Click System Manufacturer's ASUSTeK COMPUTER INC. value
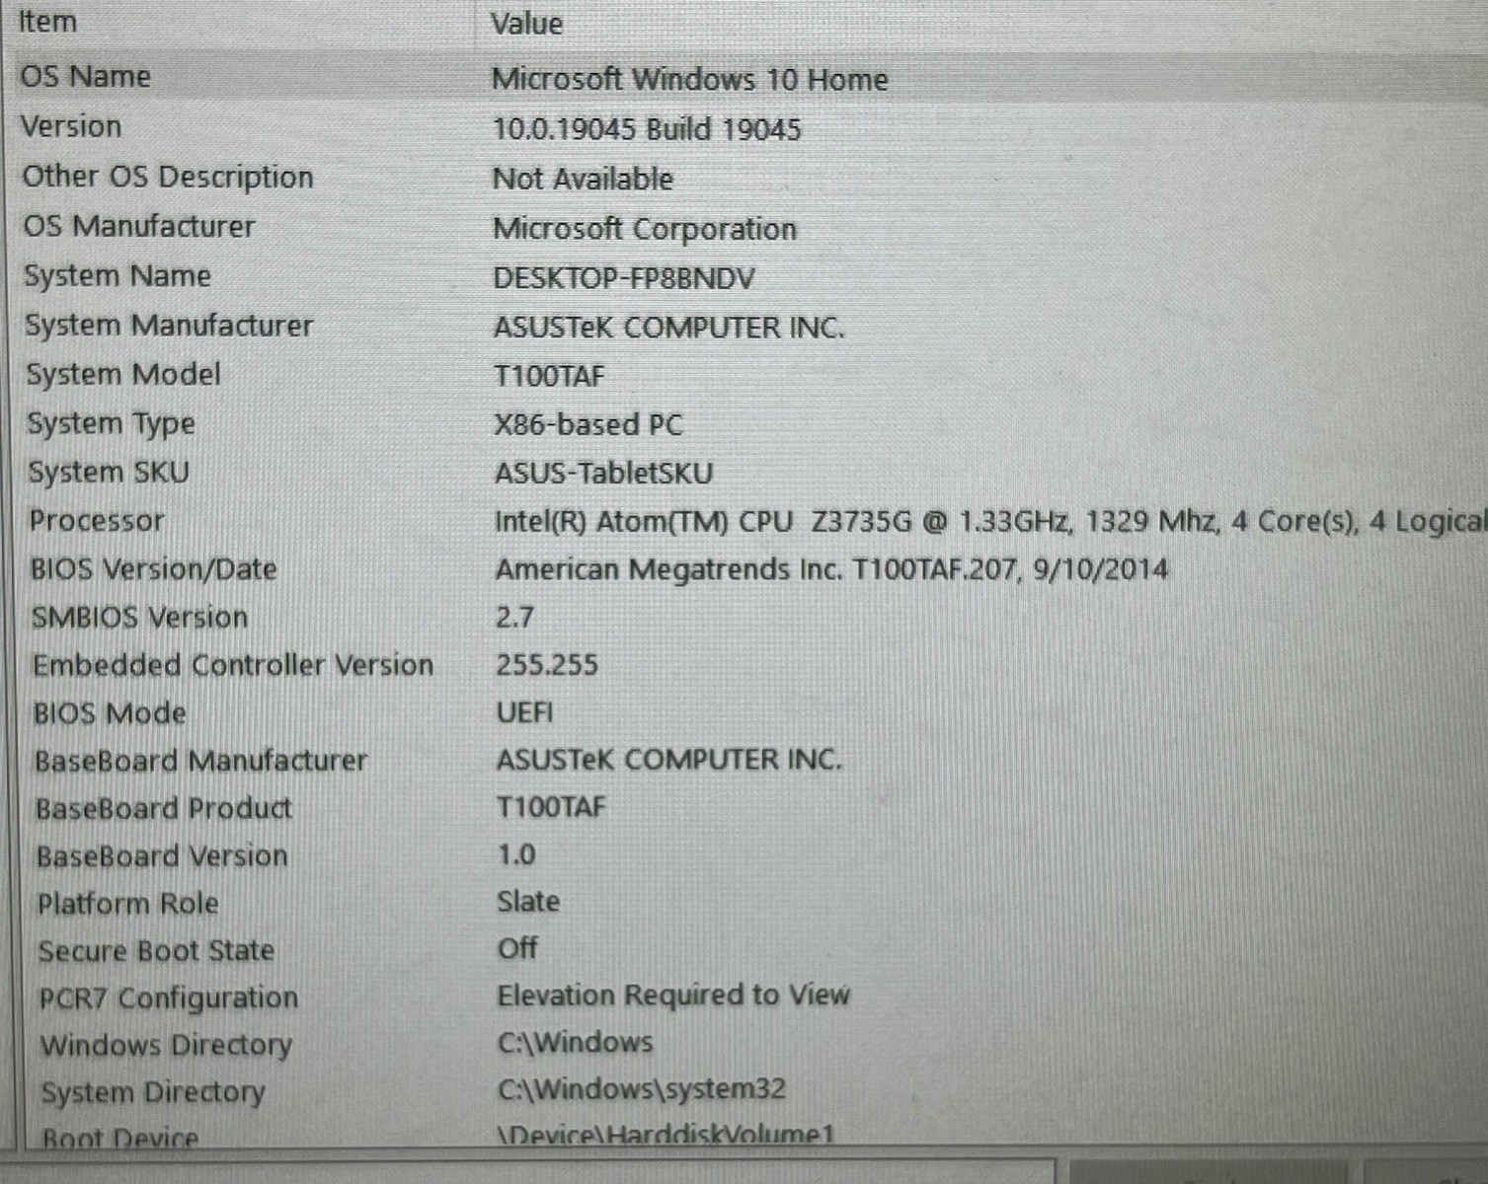Image resolution: width=1488 pixels, height=1184 pixels. click(669, 327)
